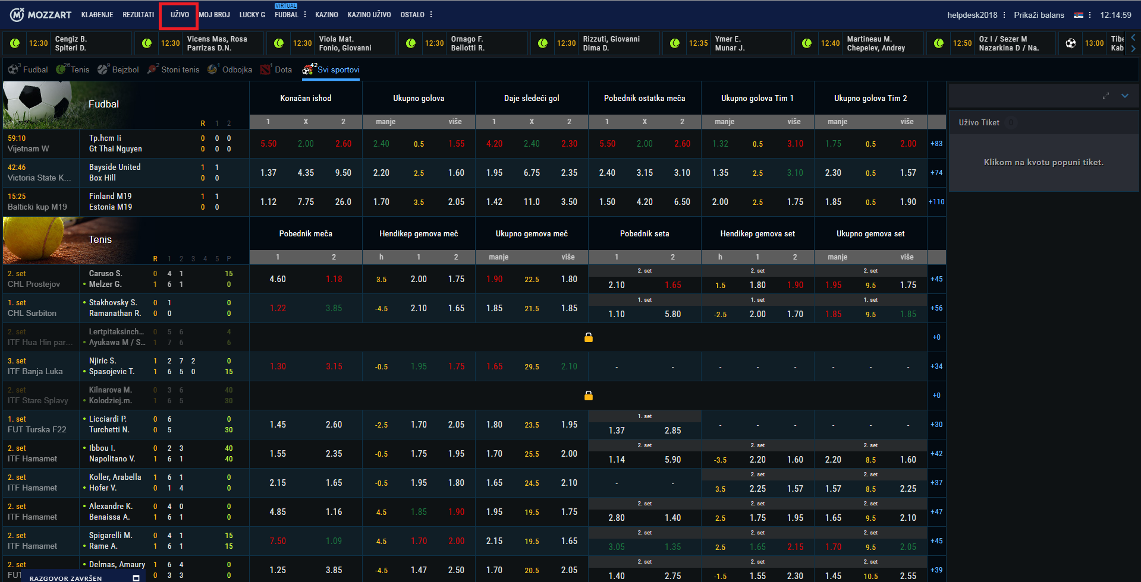Select the Dota sport filter
The width and height of the screenshot is (1141, 582).
click(276, 69)
